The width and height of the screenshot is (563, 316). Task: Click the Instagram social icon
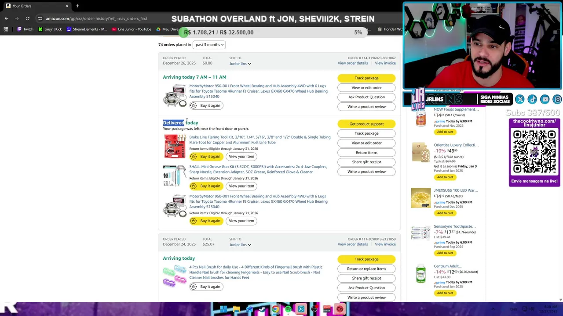557,100
